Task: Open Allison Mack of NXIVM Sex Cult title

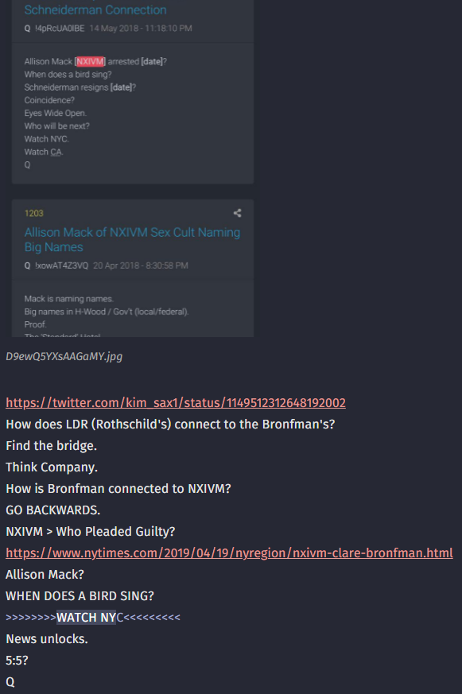Action: pos(132,239)
